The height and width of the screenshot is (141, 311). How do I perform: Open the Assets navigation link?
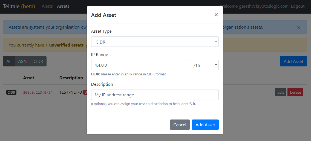[x=63, y=6]
